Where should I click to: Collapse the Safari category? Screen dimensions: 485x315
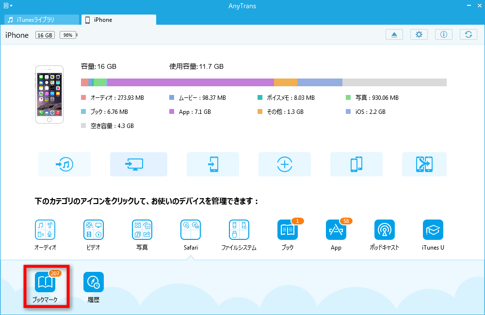click(x=191, y=230)
